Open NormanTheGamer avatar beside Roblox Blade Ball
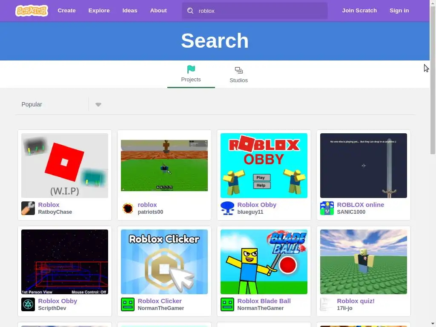 227,304
